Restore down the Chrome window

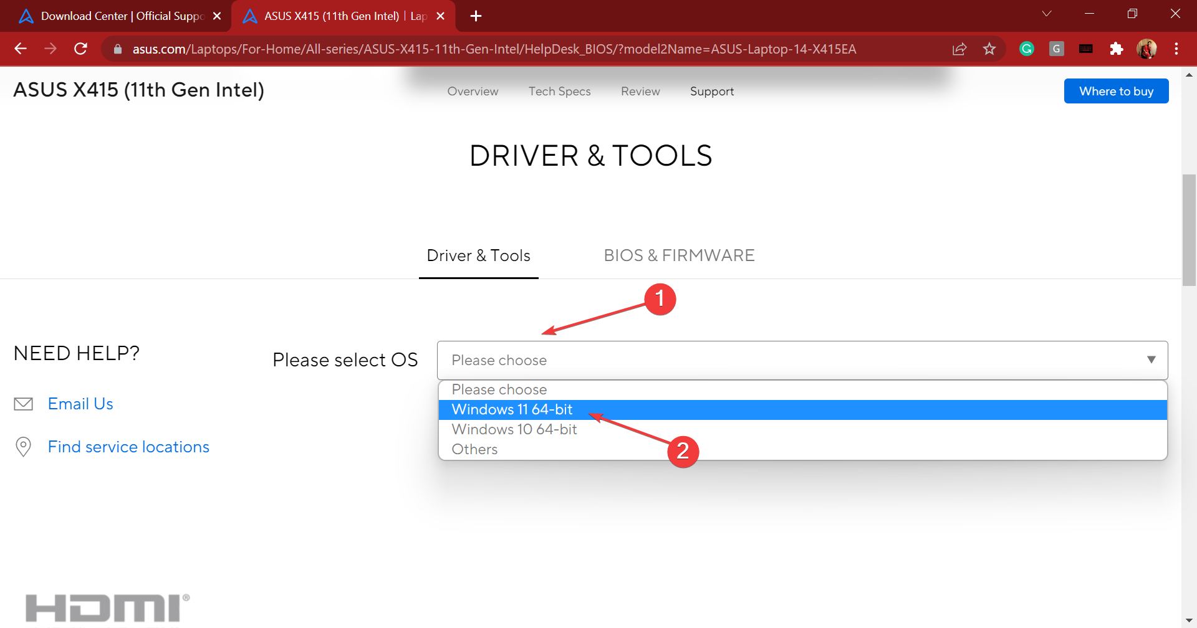(1132, 14)
